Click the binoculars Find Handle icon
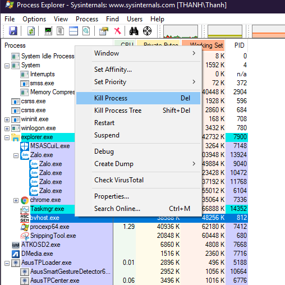 click(x=134, y=31)
